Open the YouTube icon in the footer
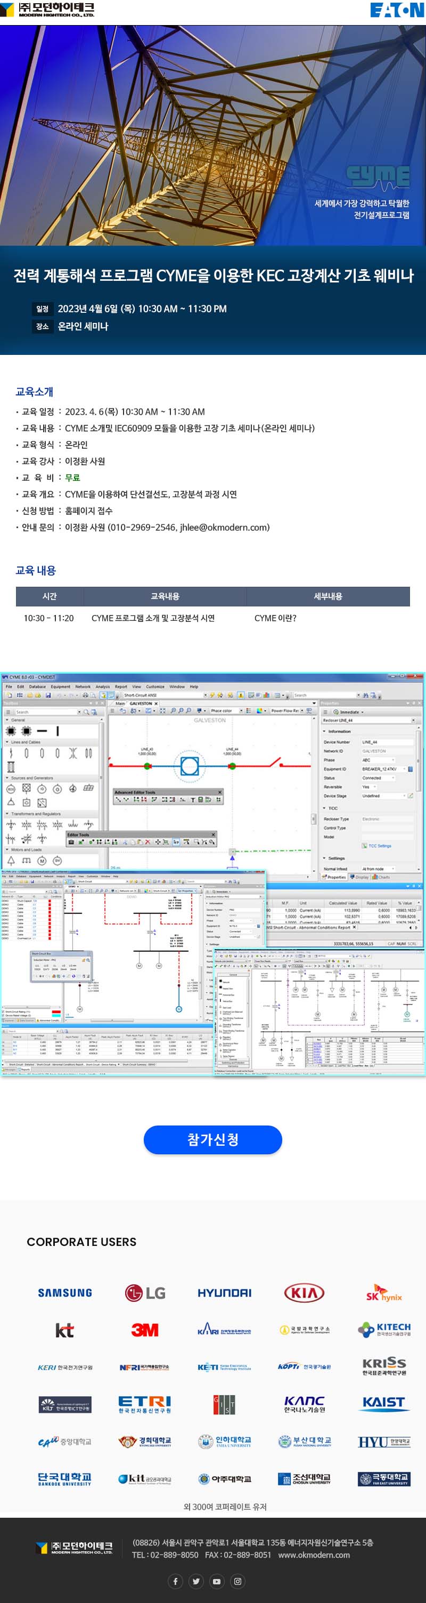The image size is (426, 1603). click(x=216, y=1581)
